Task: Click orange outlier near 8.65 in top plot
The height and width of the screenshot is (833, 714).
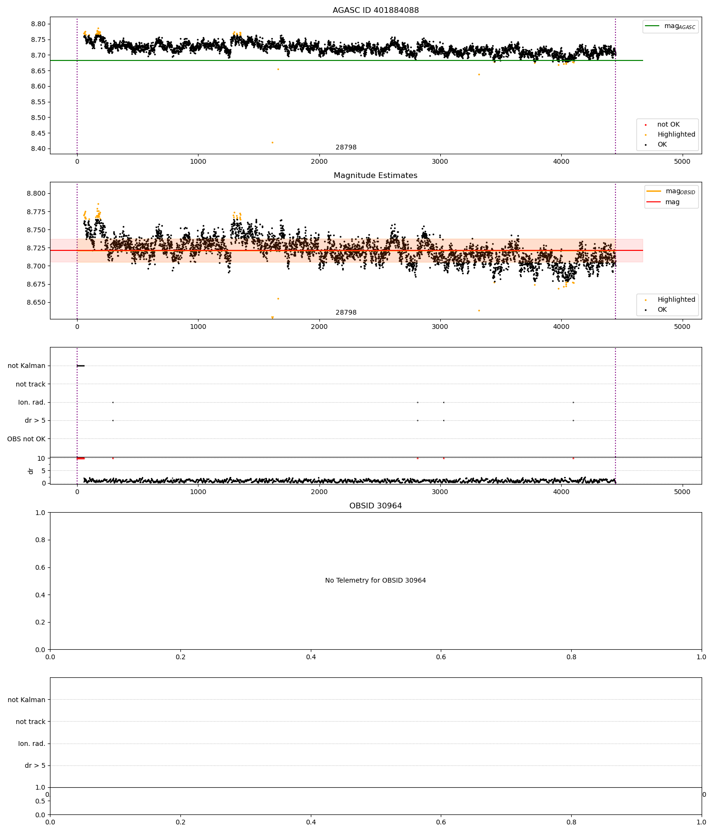Action: [278, 69]
